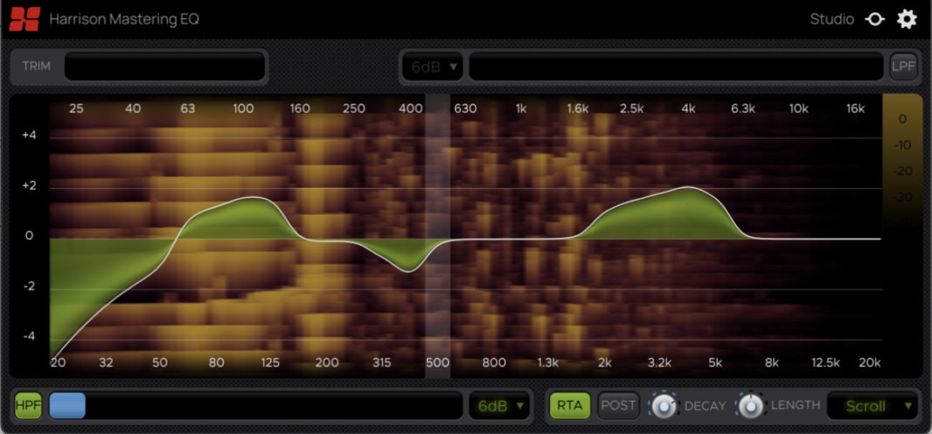Open the top 6dB slope dropdown

[x=432, y=65]
